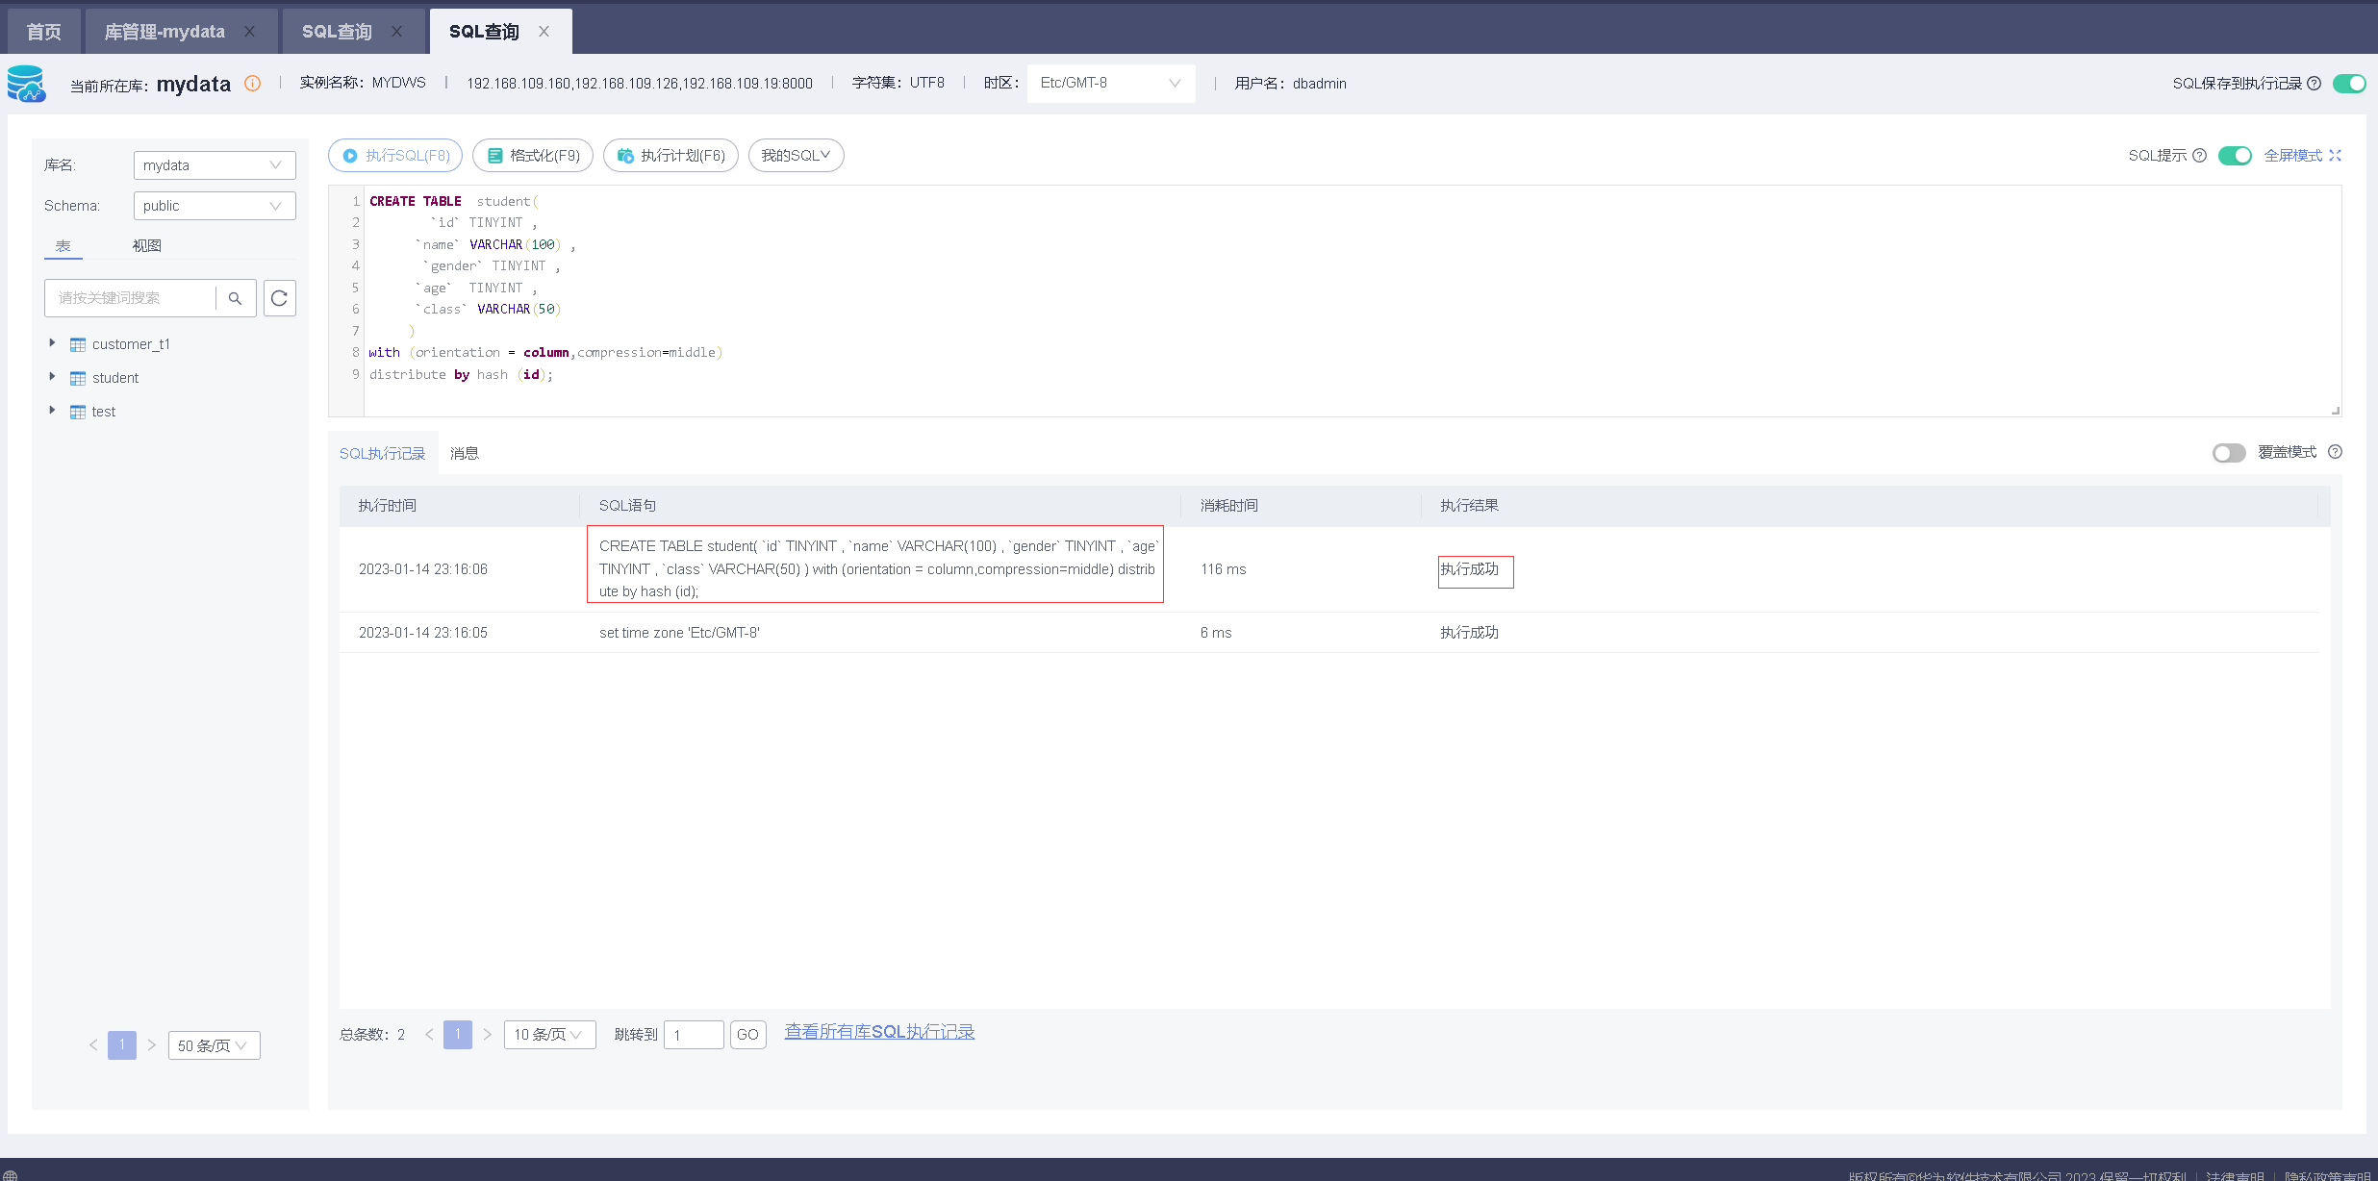The width and height of the screenshot is (2378, 1181).
Task: Click the help icon next to SQL提示
Action: [2199, 156]
